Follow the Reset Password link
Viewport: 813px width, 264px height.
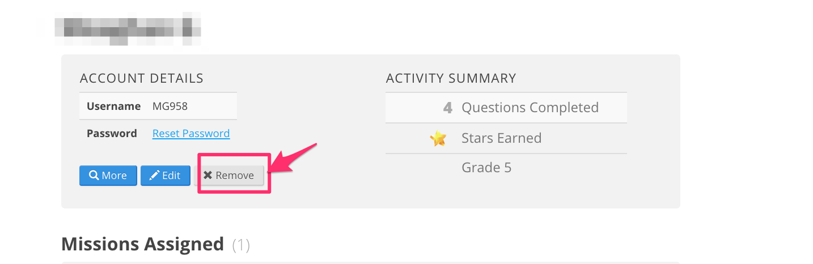[191, 134]
